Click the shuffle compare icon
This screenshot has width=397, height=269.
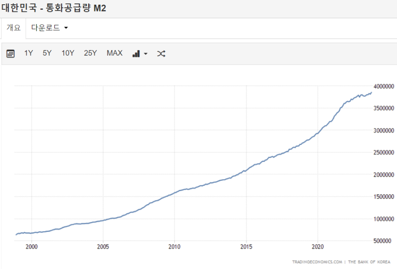pos(161,53)
